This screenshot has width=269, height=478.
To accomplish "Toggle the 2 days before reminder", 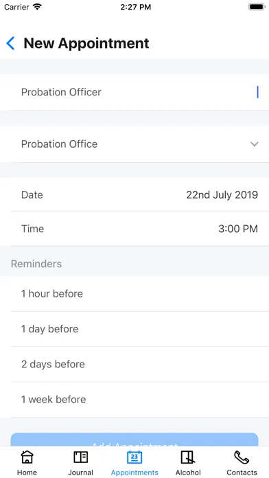I will click(x=134, y=364).
